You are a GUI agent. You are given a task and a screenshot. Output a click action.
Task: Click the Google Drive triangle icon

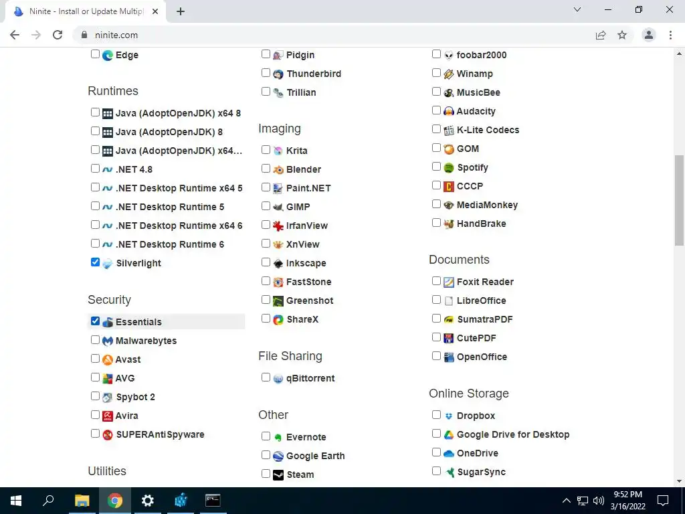pos(449,435)
